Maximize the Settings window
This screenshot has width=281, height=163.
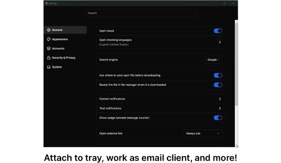[225, 3]
